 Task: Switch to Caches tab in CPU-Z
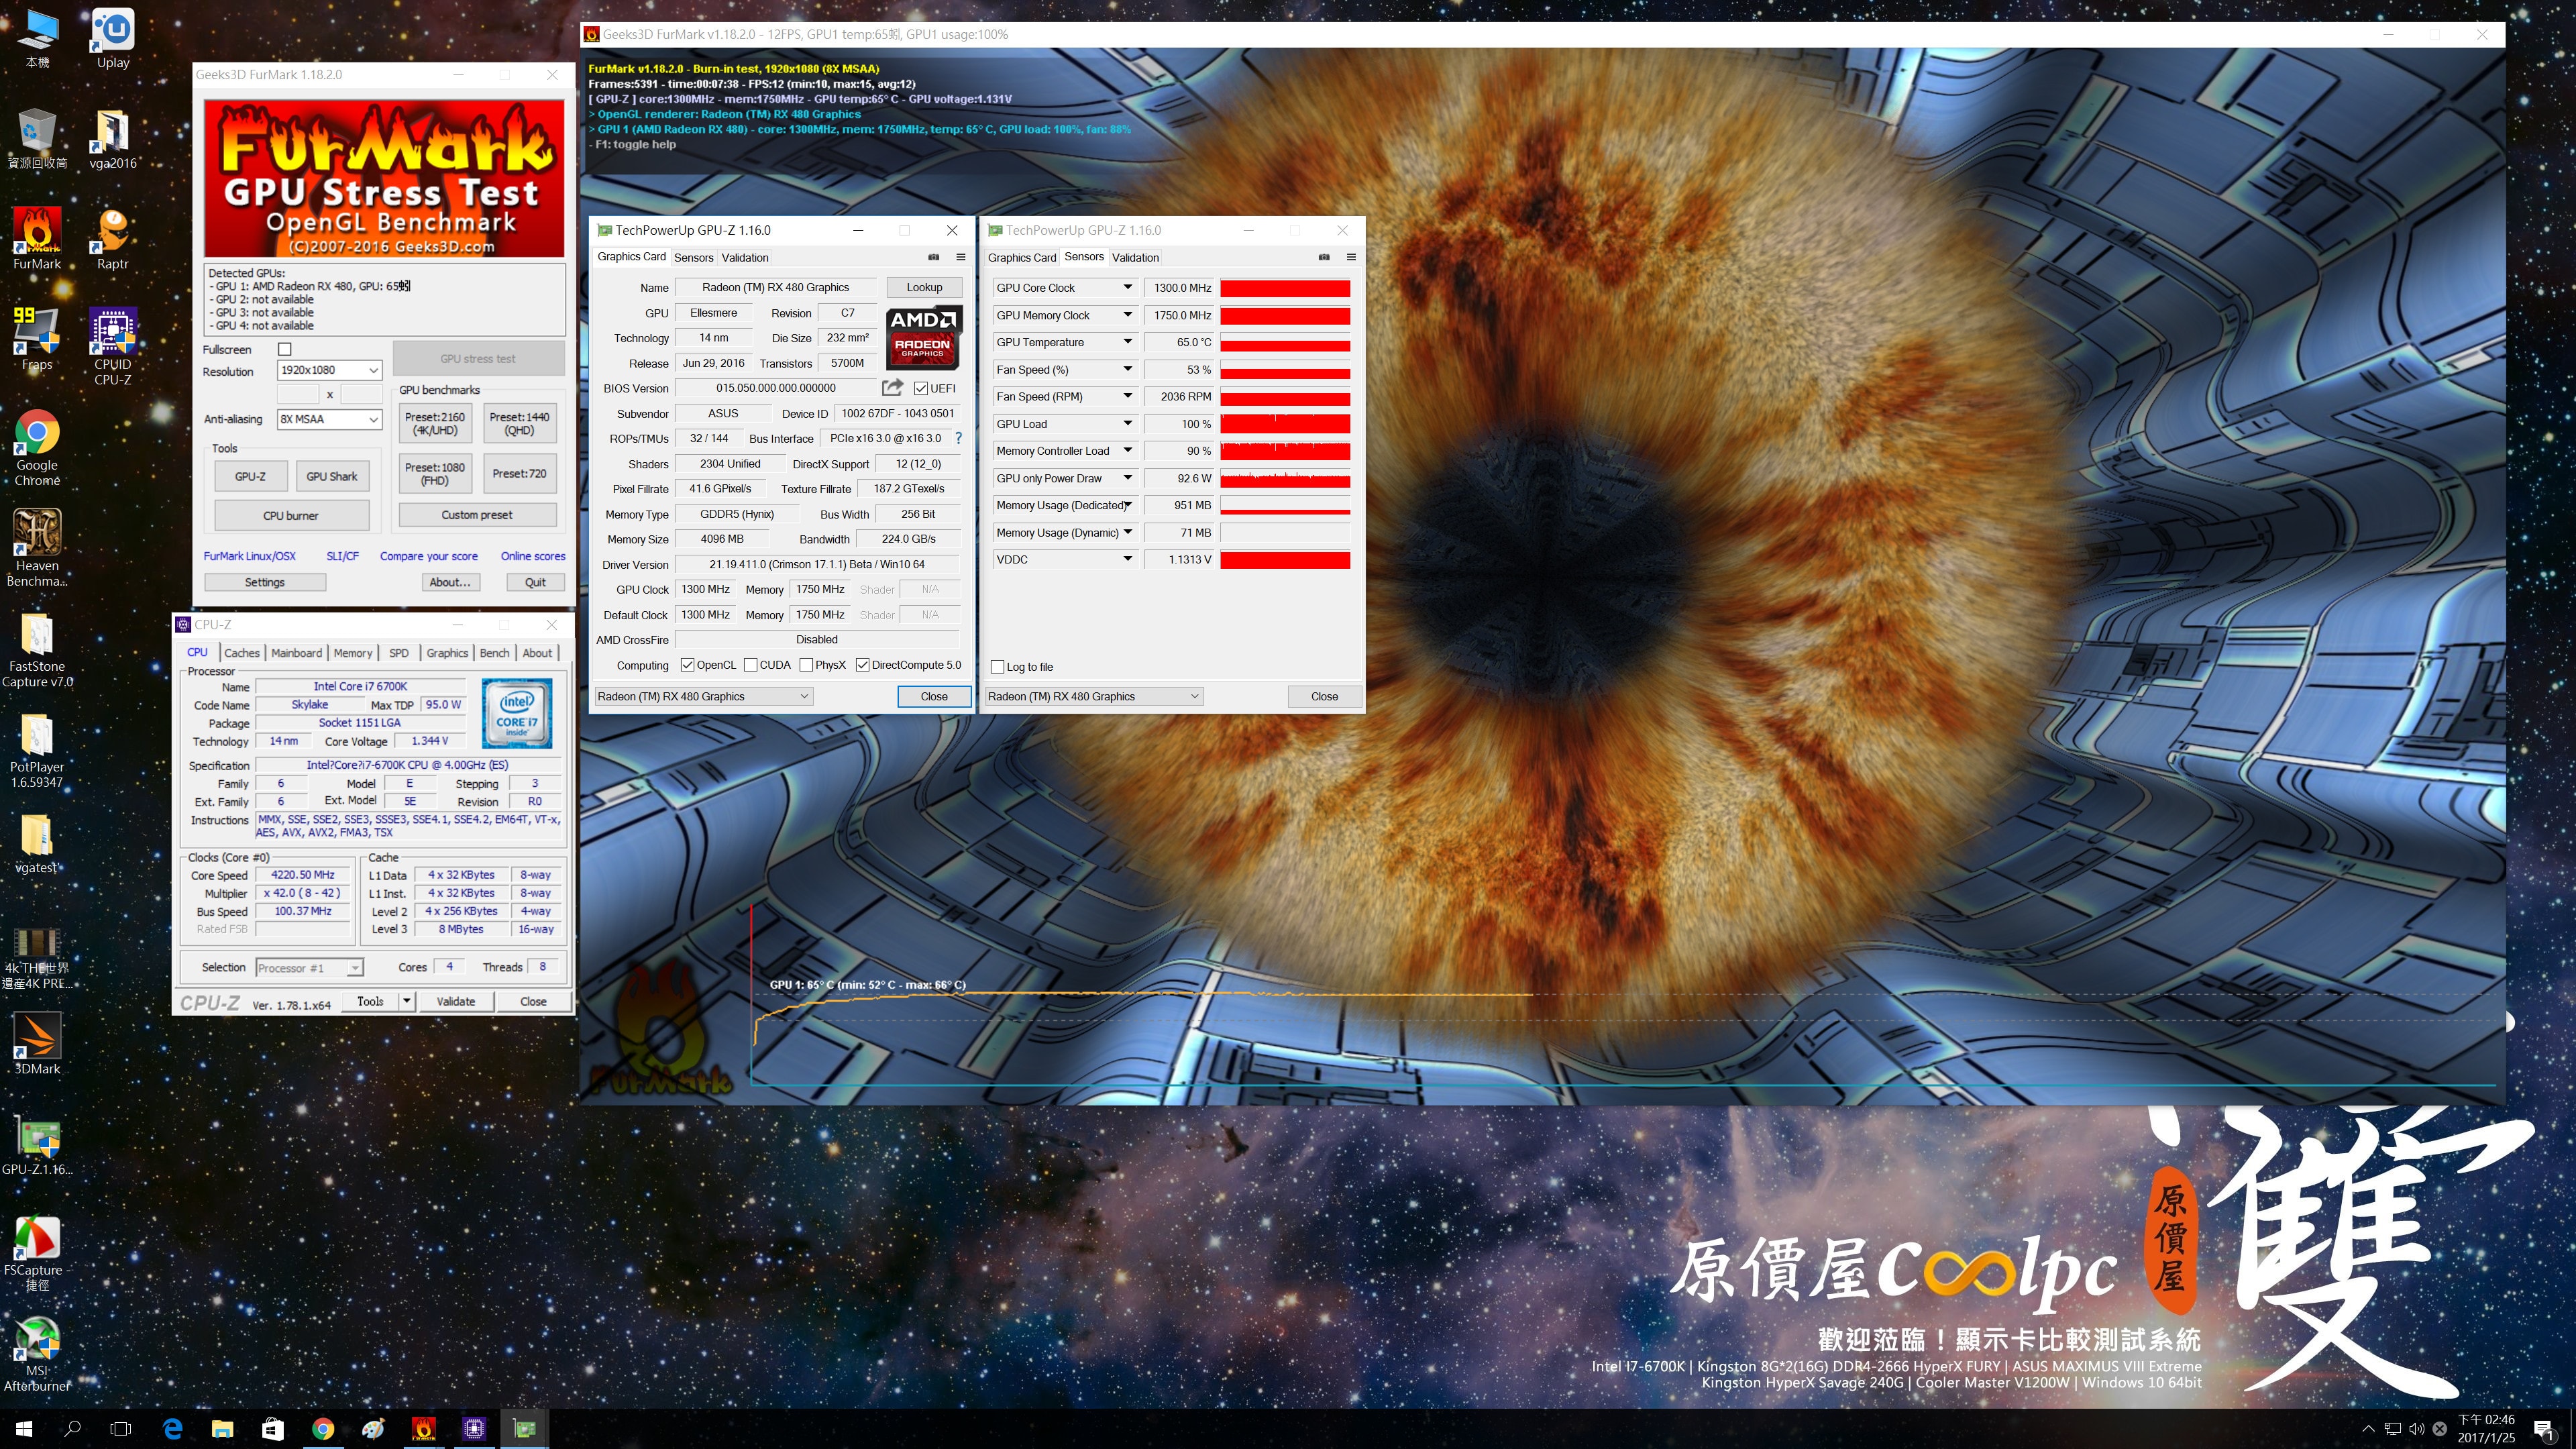[241, 653]
